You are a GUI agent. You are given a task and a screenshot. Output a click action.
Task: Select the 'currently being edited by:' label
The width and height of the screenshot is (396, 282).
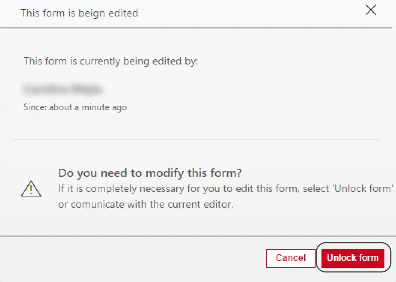[x=138, y=61]
